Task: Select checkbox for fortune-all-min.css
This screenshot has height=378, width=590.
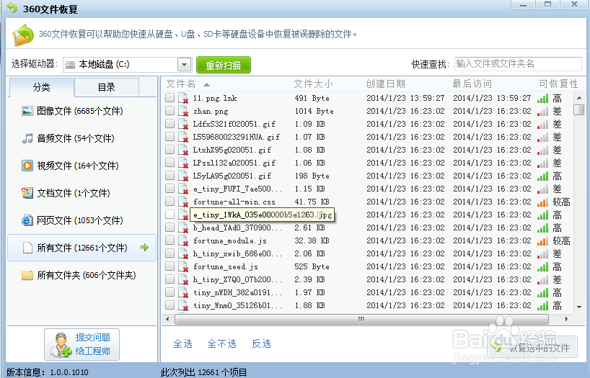Action: tap(169, 202)
